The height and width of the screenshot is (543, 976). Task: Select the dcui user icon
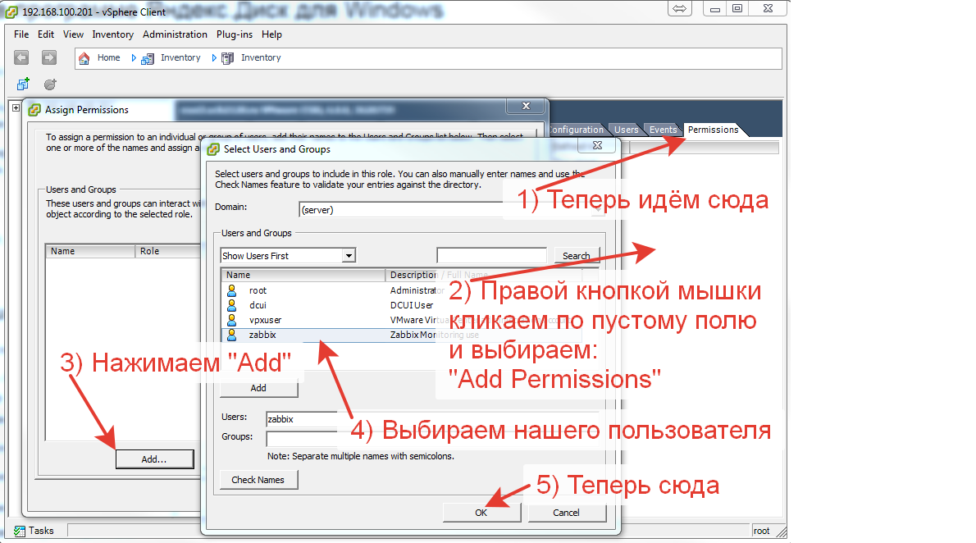[232, 305]
